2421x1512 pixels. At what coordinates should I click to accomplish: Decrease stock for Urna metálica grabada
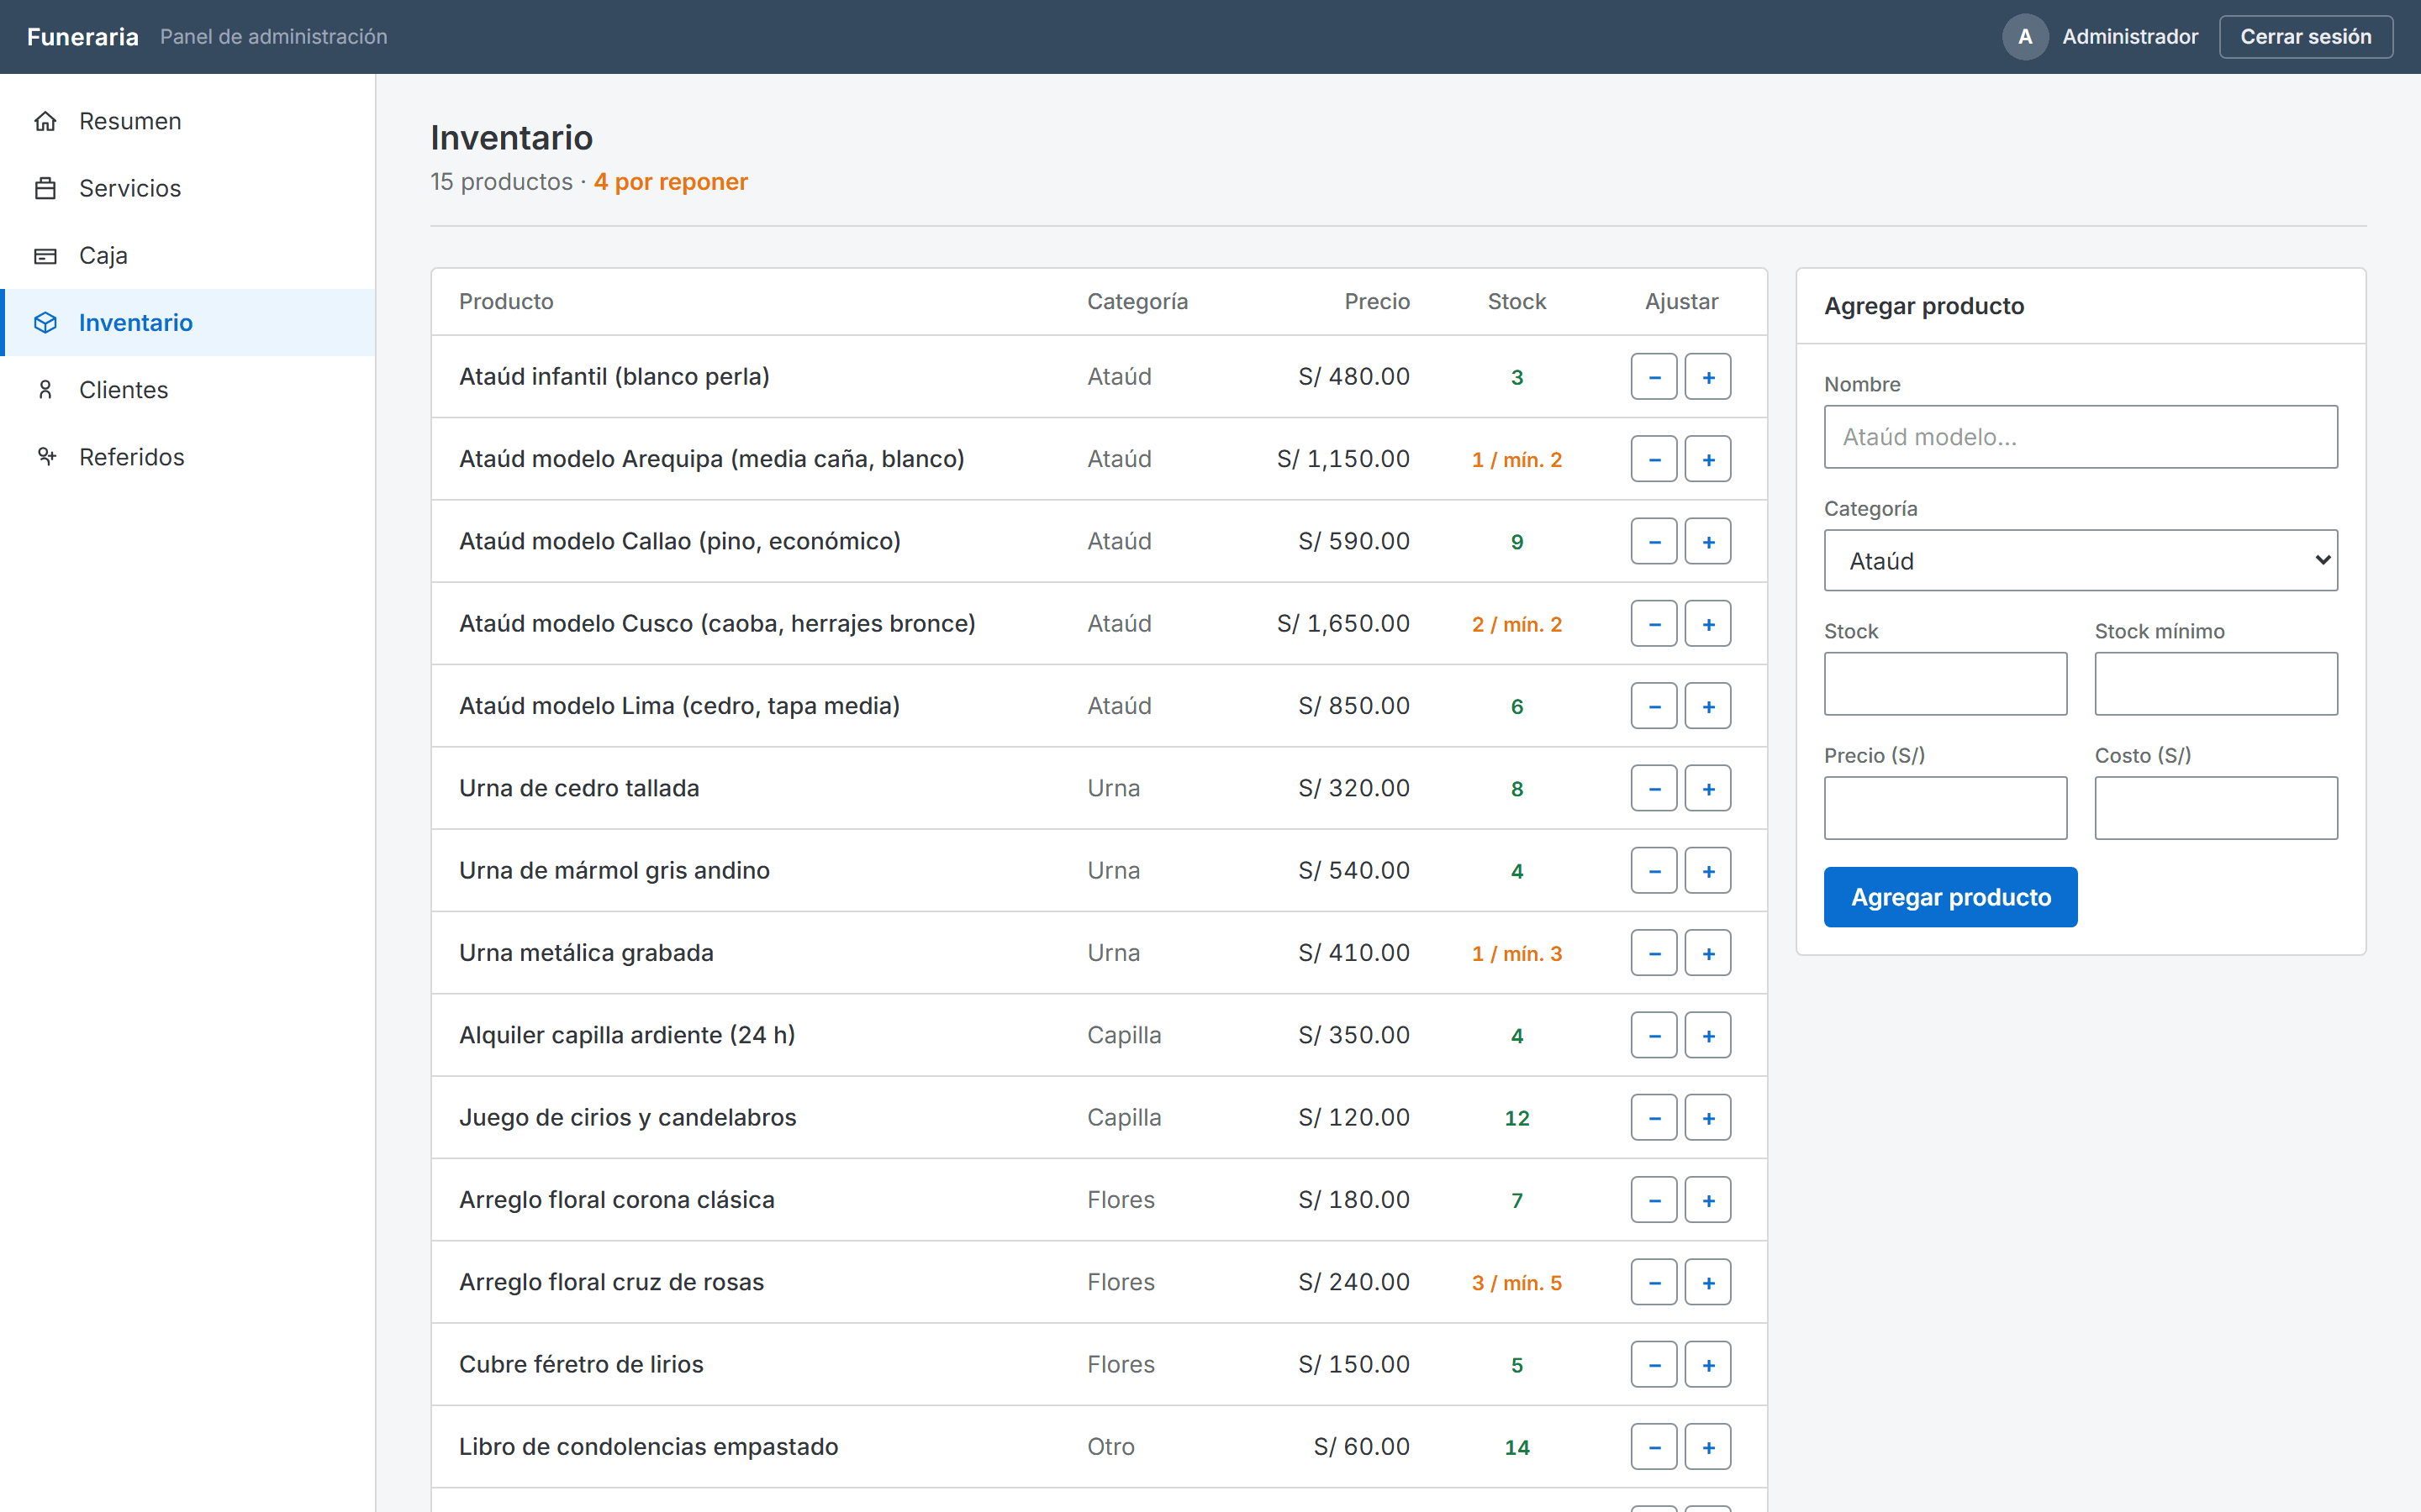[x=1654, y=953]
